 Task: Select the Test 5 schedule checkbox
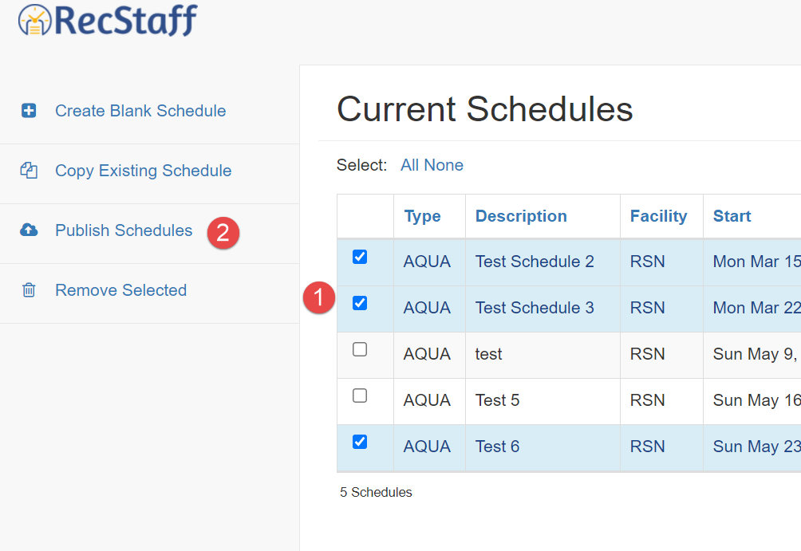(x=360, y=396)
